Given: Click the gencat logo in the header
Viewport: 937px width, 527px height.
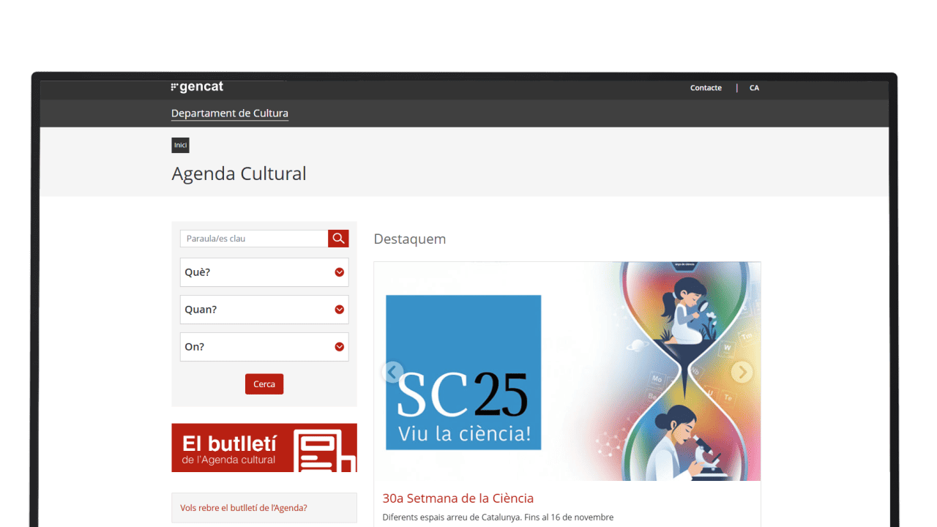Looking at the screenshot, I should click(197, 87).
